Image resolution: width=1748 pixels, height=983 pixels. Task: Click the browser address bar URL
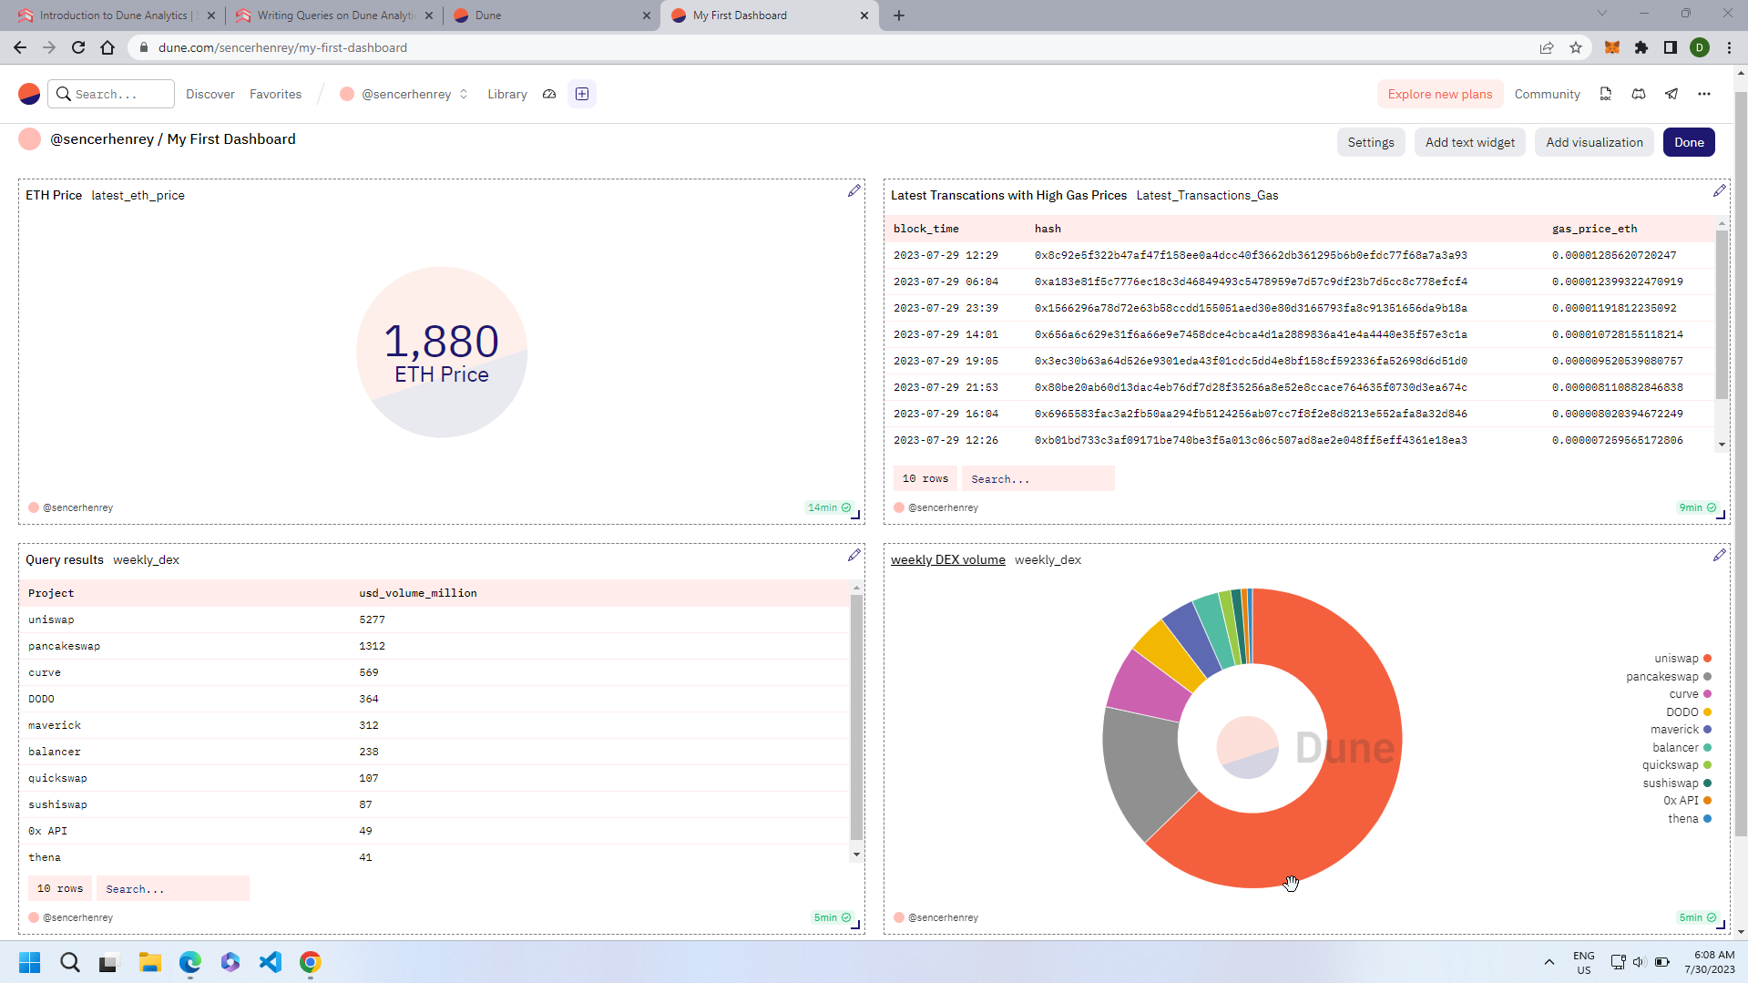point(282,47)
